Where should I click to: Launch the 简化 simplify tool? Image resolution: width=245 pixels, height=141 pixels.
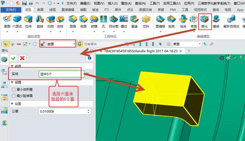point(204,21)
